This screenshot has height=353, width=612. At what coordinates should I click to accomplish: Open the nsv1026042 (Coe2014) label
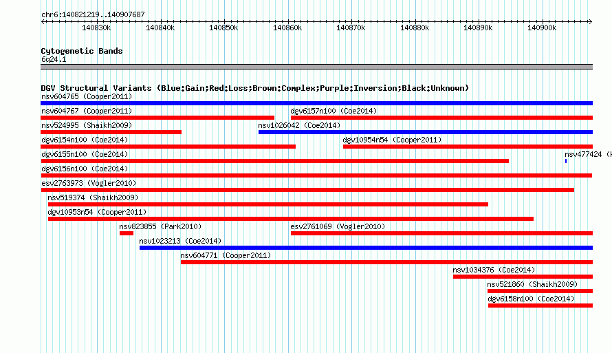coord(299,125)
